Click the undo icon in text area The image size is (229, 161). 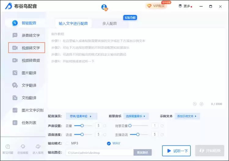point(195,104)
